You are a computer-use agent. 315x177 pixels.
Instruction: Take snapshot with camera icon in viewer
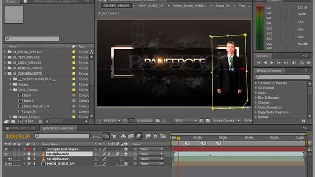point(157,120)
